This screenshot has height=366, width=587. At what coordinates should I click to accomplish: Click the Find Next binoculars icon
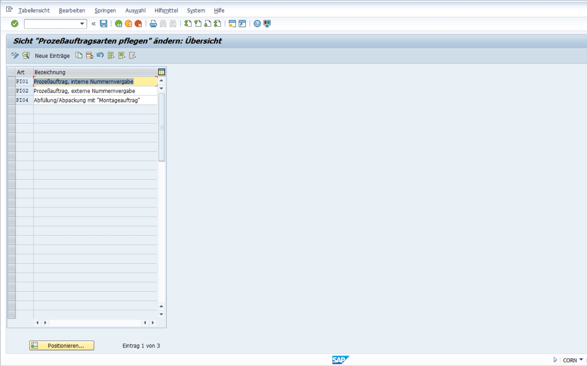point(173,24)
